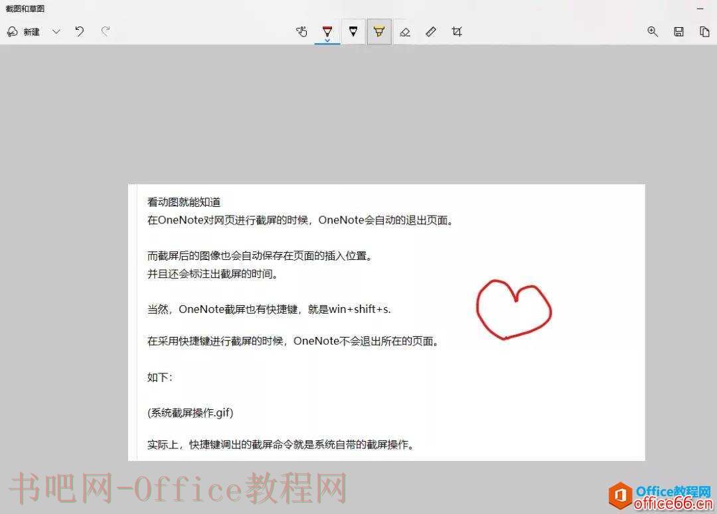This screenshot has height=514, width=717.
Task: Enable the ruler tool
Action: click(431, 32)
